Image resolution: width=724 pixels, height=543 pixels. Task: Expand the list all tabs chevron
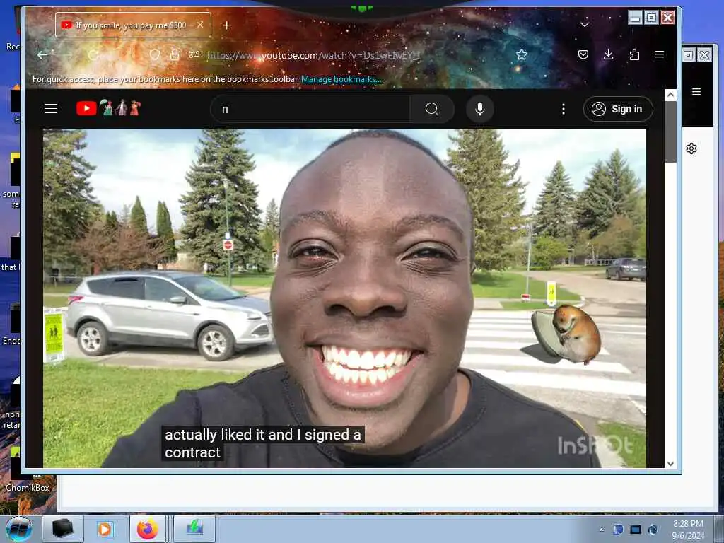click(585, 25)
